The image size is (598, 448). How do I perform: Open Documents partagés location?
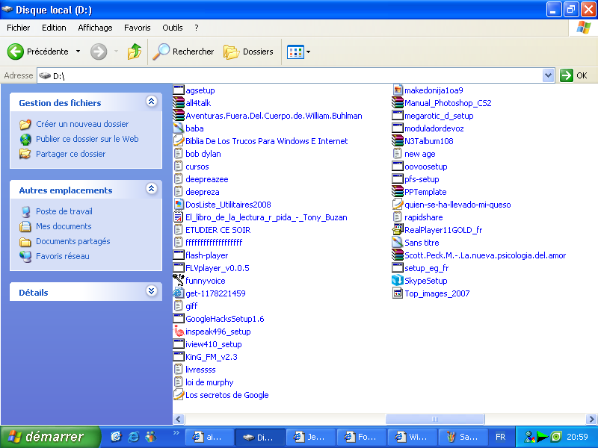(73, 241)
